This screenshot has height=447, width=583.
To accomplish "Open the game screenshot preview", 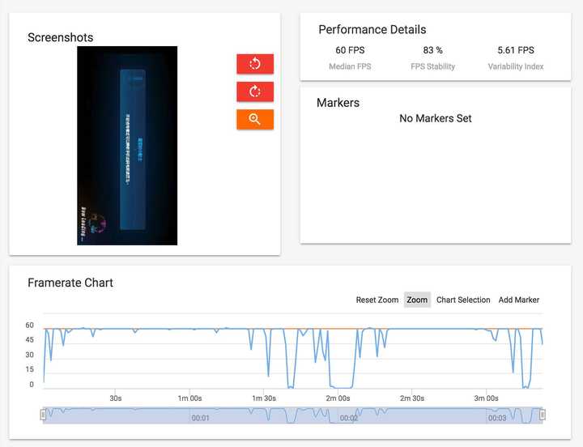I will (127, 146).
